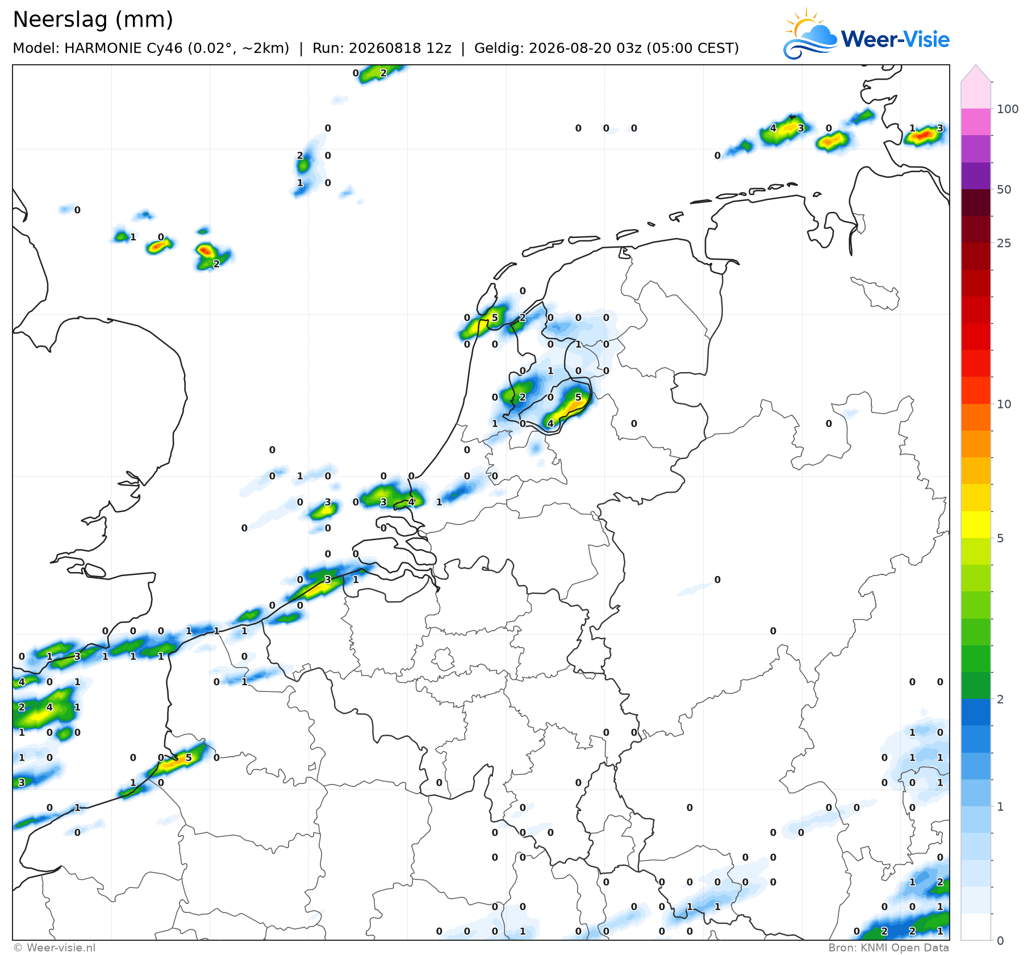Click the 100 label on the colorbar

tap(1008, 109)
